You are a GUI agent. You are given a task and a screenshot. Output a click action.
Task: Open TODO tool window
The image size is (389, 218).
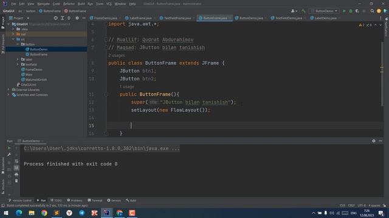(56, 200)
